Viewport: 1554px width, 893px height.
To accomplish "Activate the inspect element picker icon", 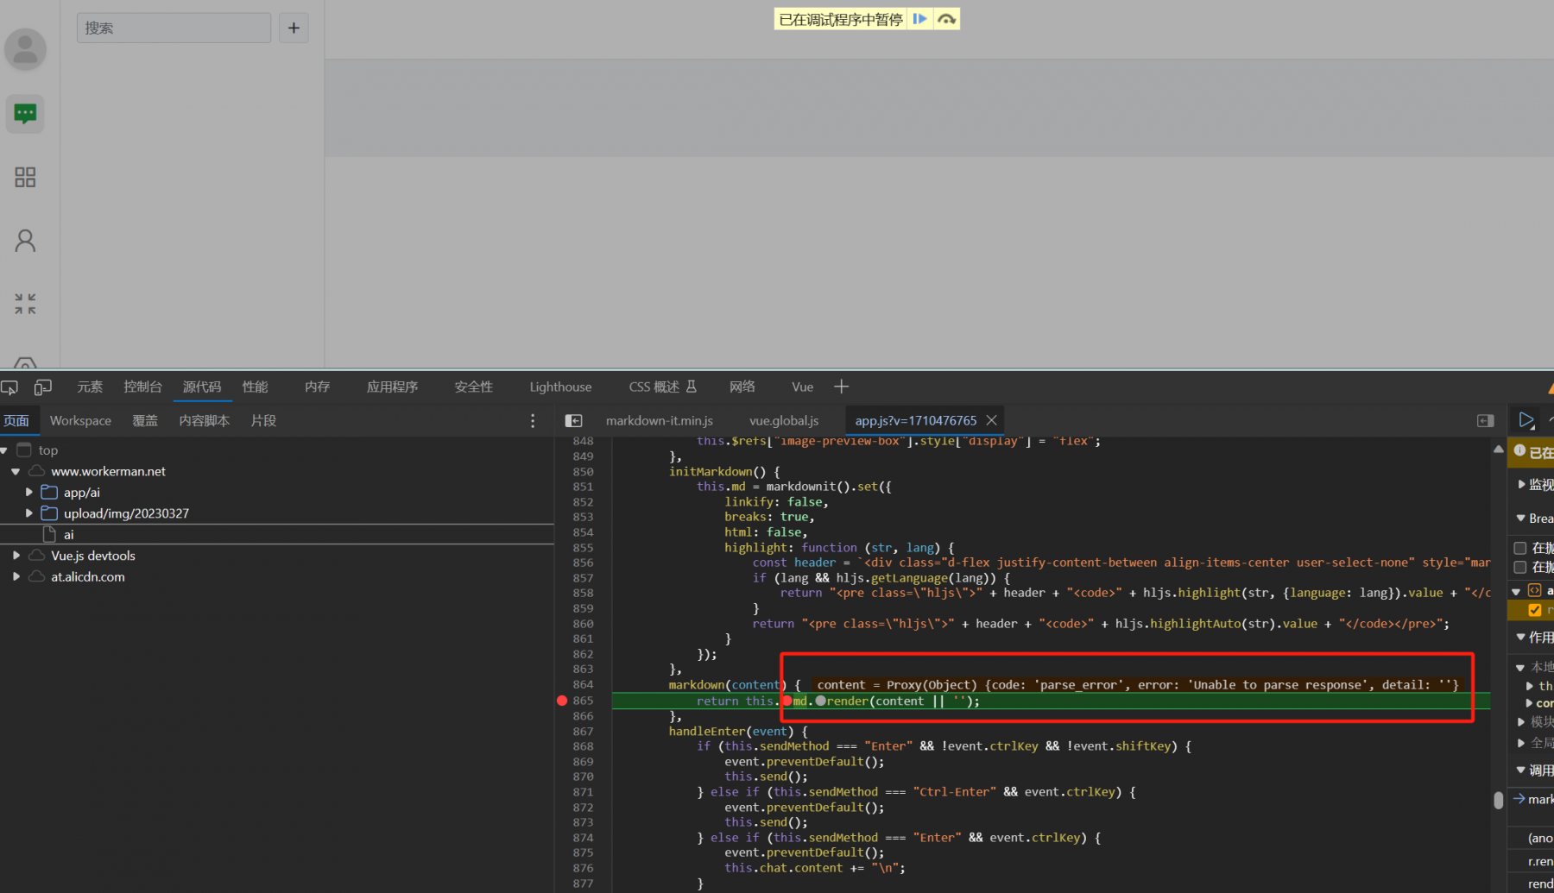I will (9, 387).
